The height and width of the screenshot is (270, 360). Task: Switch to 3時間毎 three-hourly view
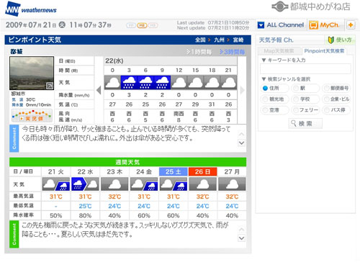tap(232, 52)
